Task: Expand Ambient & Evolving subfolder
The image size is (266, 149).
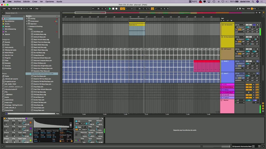Action: pos(28,26)
